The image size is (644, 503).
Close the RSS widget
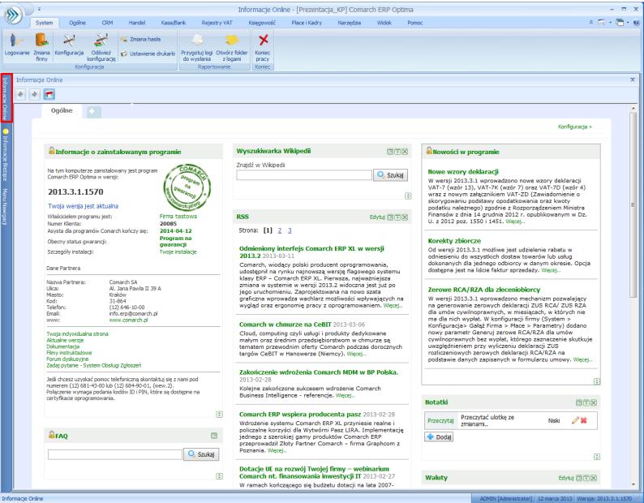[405, 217]
